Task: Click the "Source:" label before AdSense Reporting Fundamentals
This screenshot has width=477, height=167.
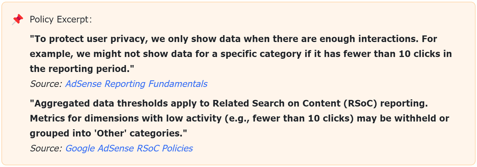Action: (46, 84)
